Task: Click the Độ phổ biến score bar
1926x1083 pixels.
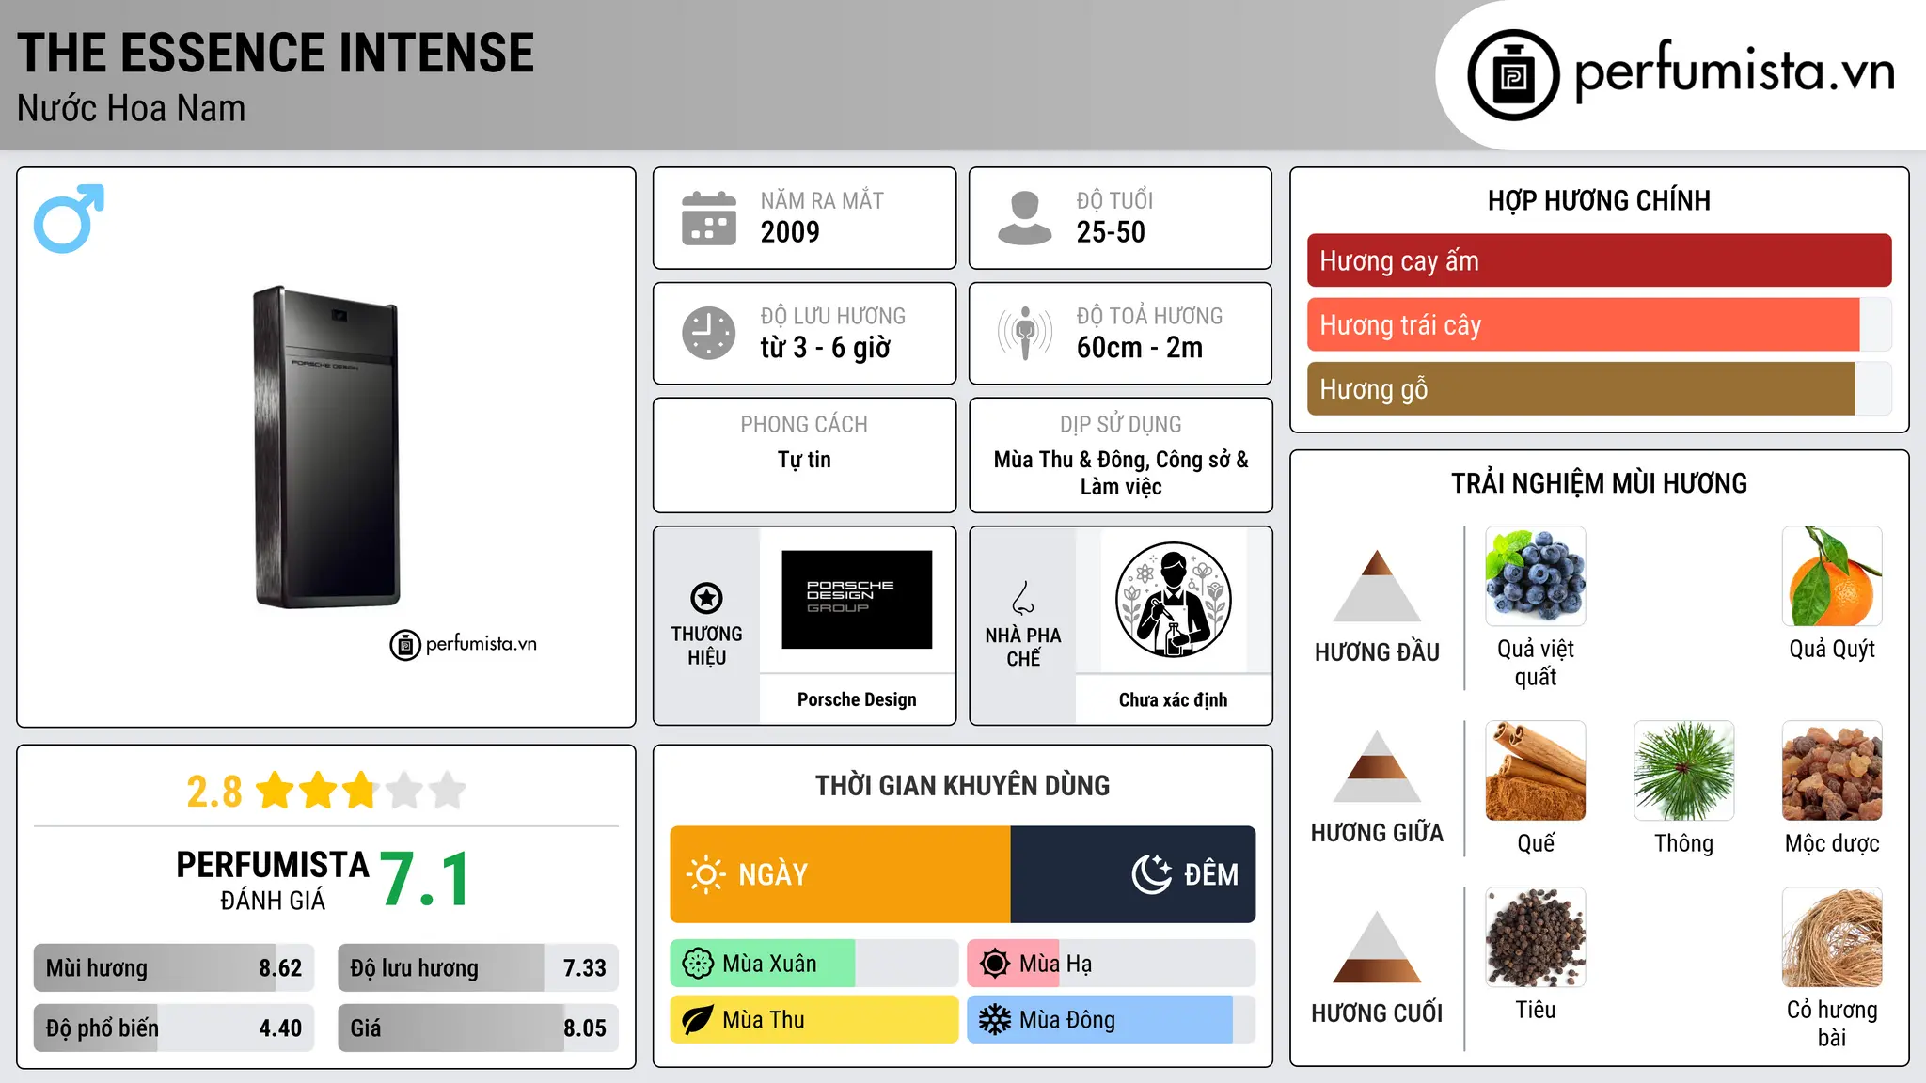Action: tap(174, 1028)
